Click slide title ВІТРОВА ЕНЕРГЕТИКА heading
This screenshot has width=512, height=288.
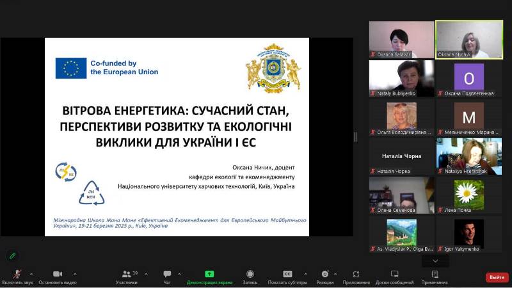click(175, 126)
